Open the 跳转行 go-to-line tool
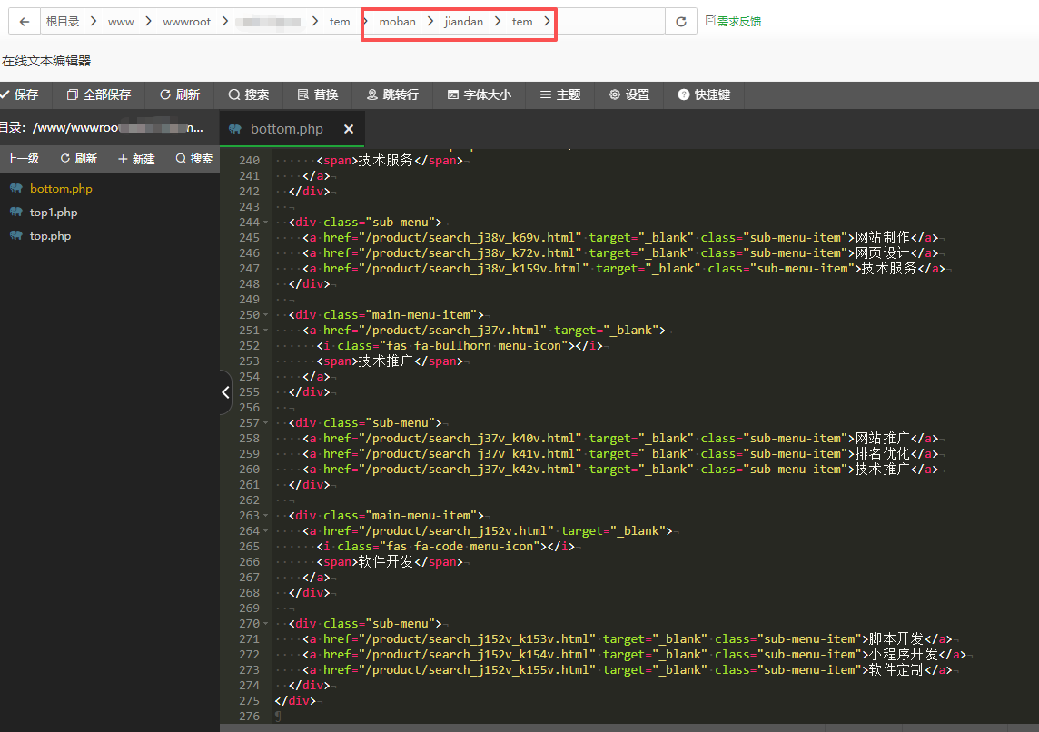This screenshot has width=1039, height=732. pyautogui.click(x=393, y=94)
